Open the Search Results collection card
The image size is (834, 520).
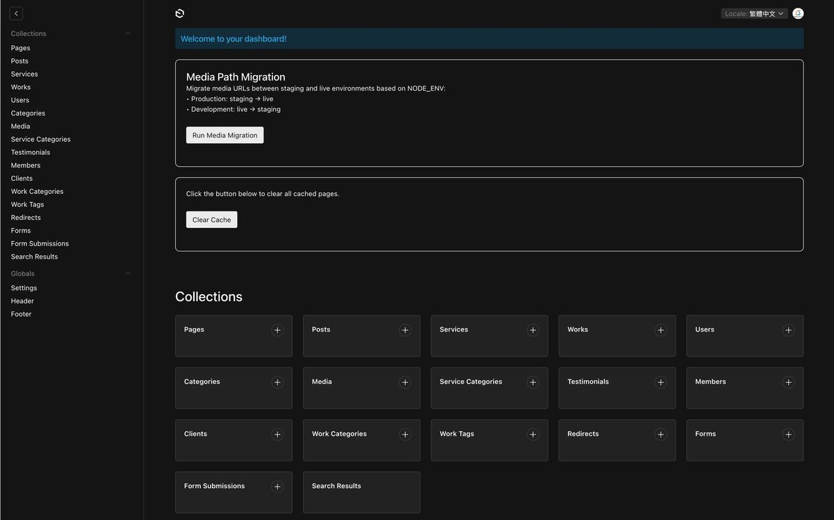click(361, 492)
